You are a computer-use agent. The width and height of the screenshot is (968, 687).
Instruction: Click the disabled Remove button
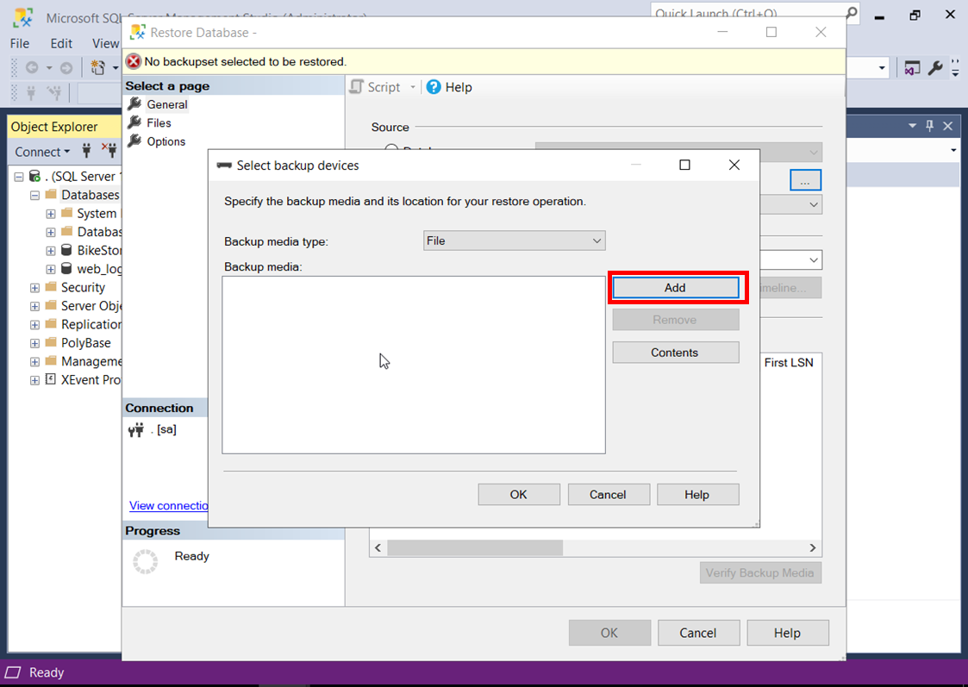[676, 320]
